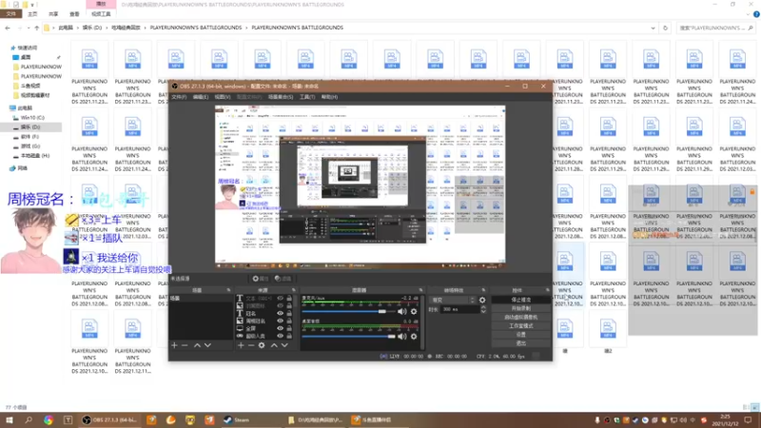Screen dimensions: 761x428
Task: Open the scene transition type dropdown
Action: tap(453, 300)
